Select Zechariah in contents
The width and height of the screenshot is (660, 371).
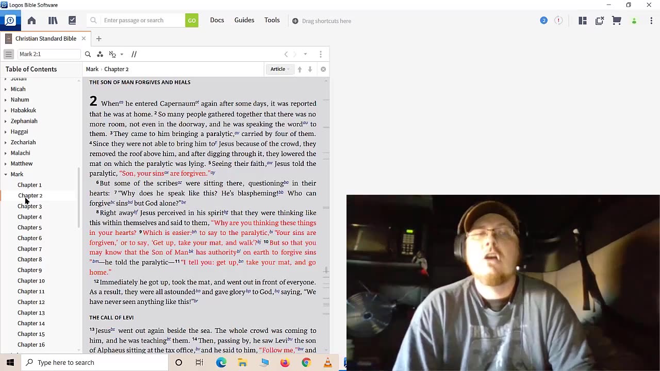click(x=23, y=142)
